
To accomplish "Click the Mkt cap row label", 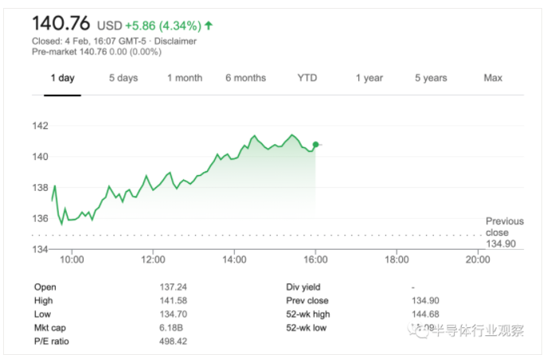I will 50,327.
